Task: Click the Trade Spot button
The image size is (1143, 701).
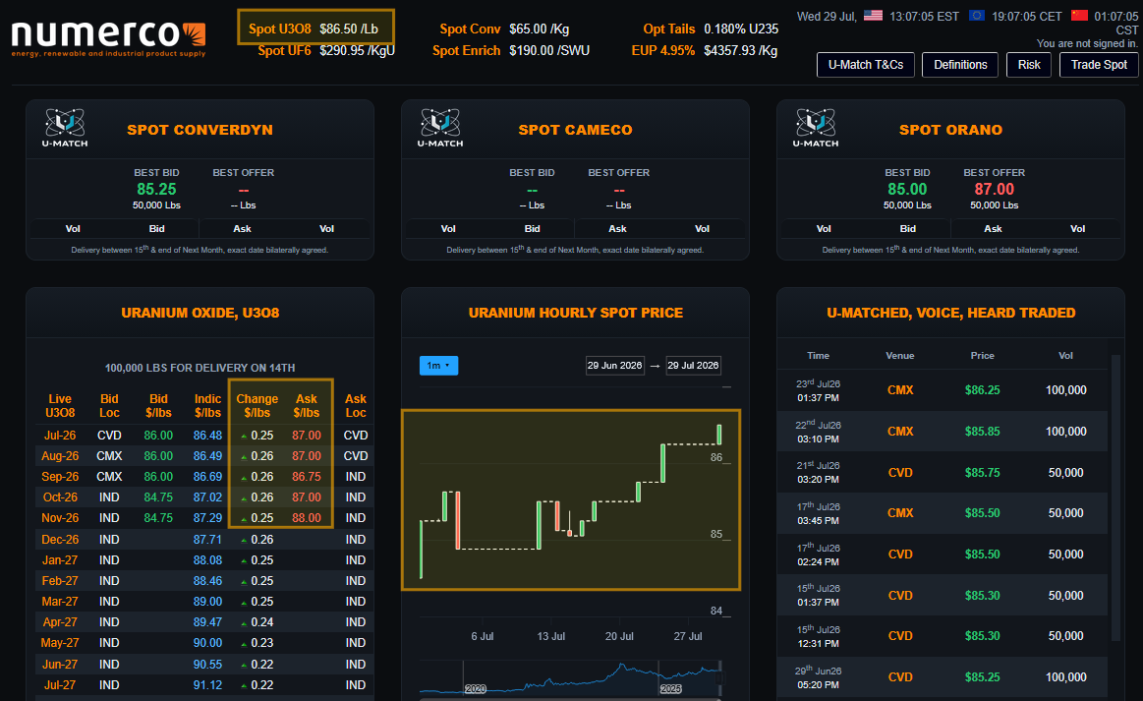Action: (1099, 65)
